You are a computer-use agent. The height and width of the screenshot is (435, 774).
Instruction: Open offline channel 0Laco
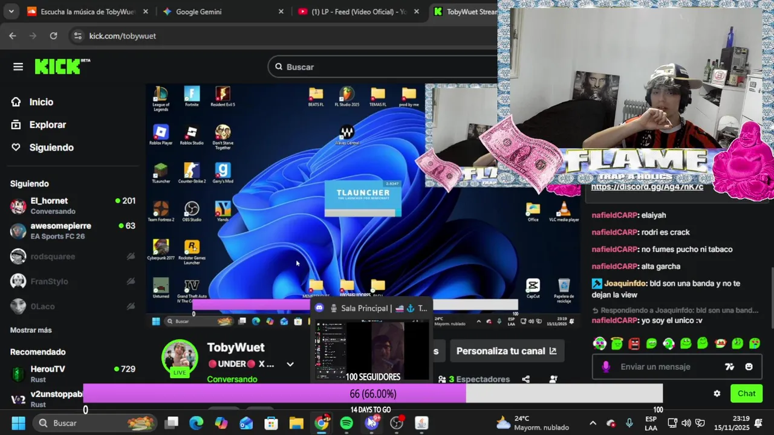(73, 306)
